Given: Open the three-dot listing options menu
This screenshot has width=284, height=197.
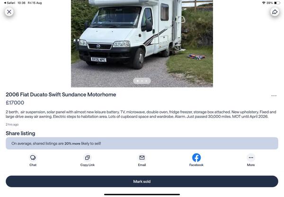Looking at the screenshot, I should [x=274, y=96].
